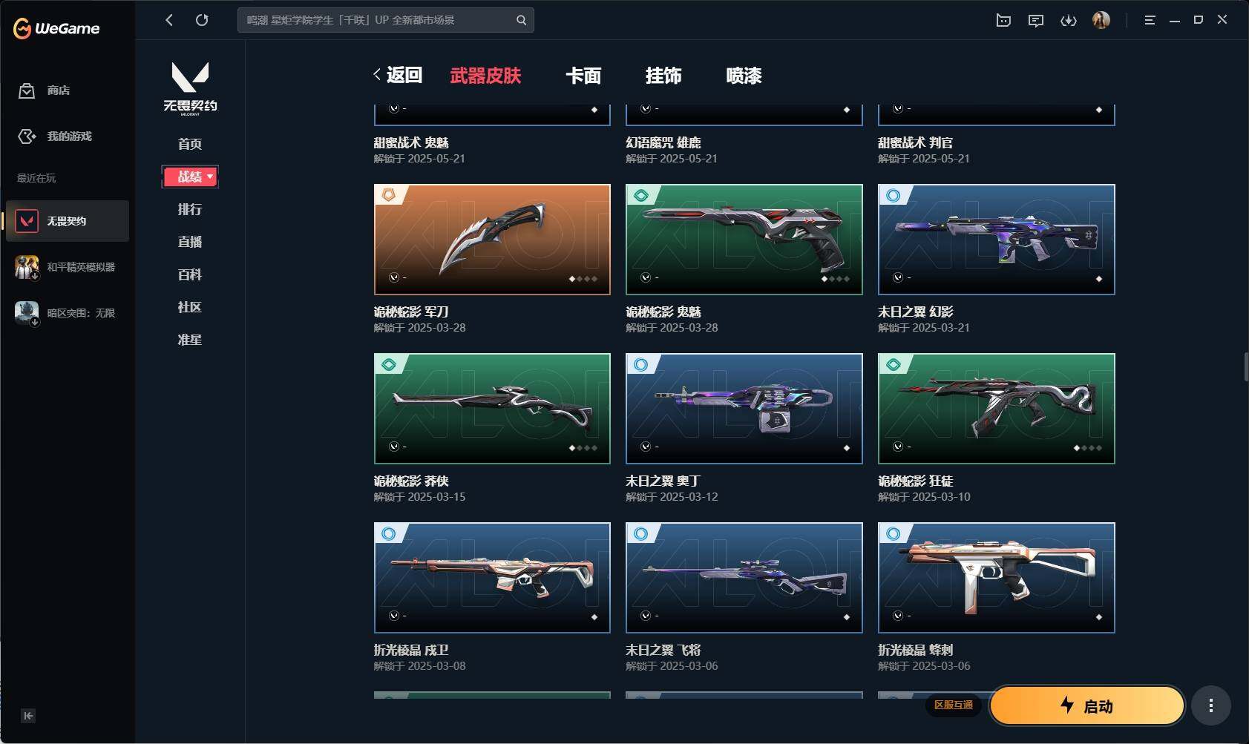Click the user avatar icon

pos(1101,20)
